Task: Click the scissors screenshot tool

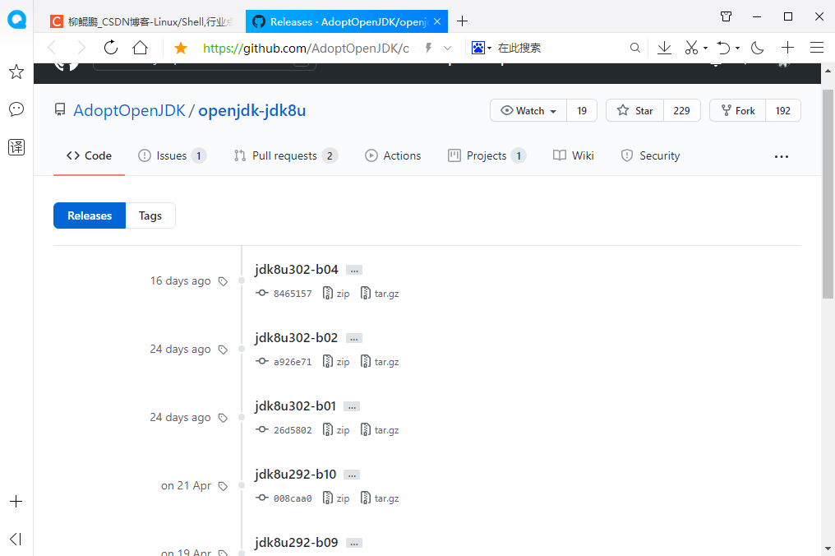Action: [691, 48]
